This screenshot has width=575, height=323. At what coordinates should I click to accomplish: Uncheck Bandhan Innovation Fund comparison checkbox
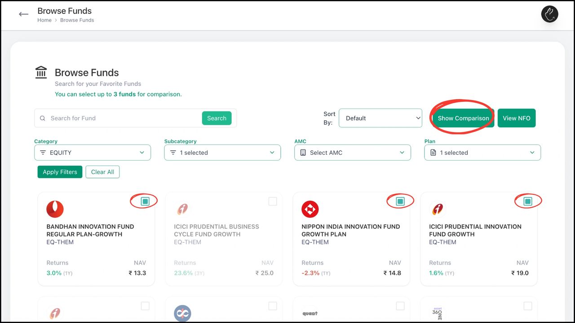point(145,201)
